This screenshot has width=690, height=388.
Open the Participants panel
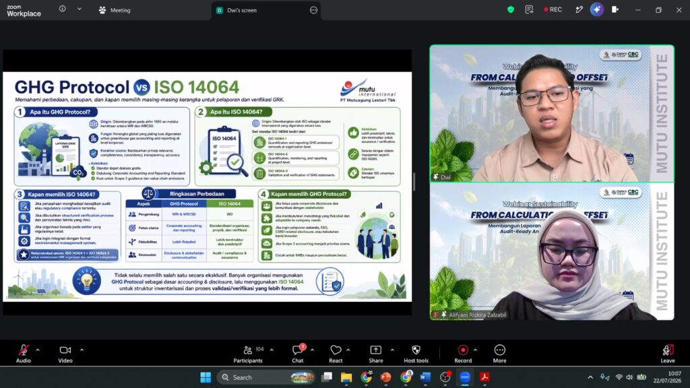248,353
